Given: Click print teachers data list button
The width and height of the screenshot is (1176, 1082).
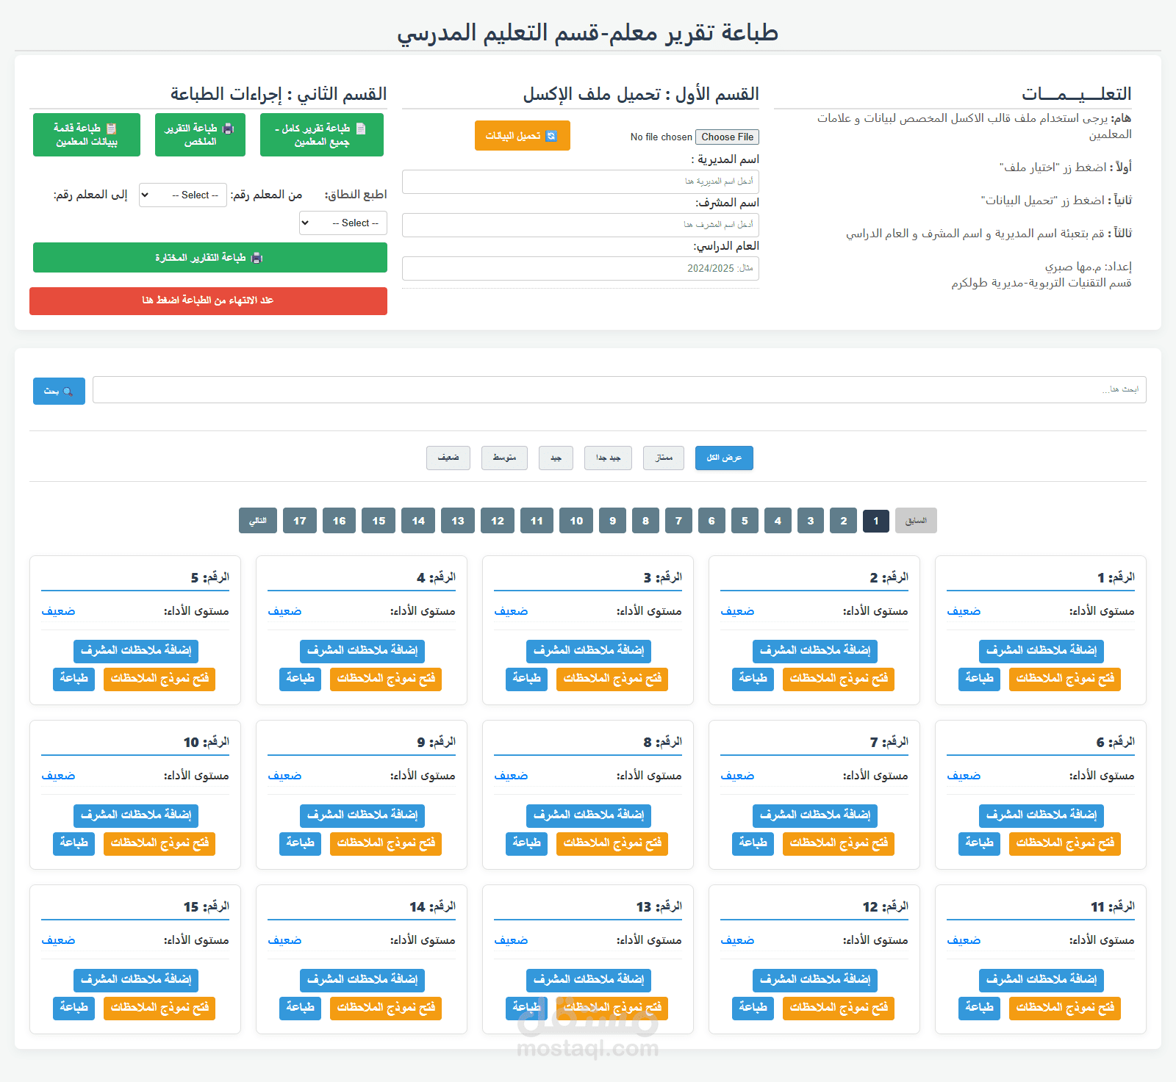Looking at the screenshot, I should pyautogui.click(x=87, y=135).
